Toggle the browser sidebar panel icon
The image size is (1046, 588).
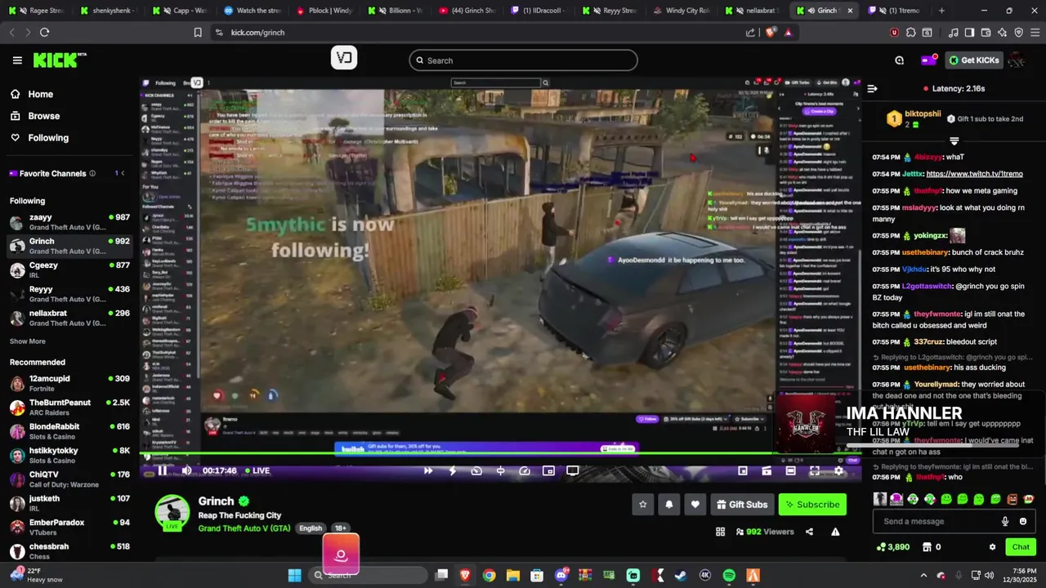pyautogui.click(x=969, y=33)
